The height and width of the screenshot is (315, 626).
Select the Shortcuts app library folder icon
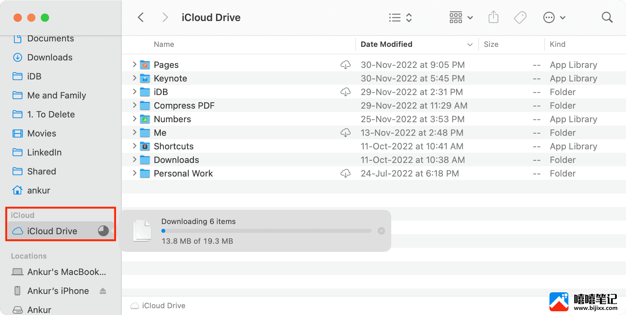pyautogui.click(x=145, y=146)
